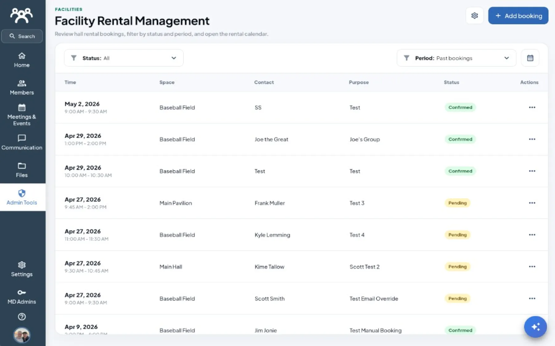555x346 pixels.
Task: Click the sidebar Search field
Action: 22,36
